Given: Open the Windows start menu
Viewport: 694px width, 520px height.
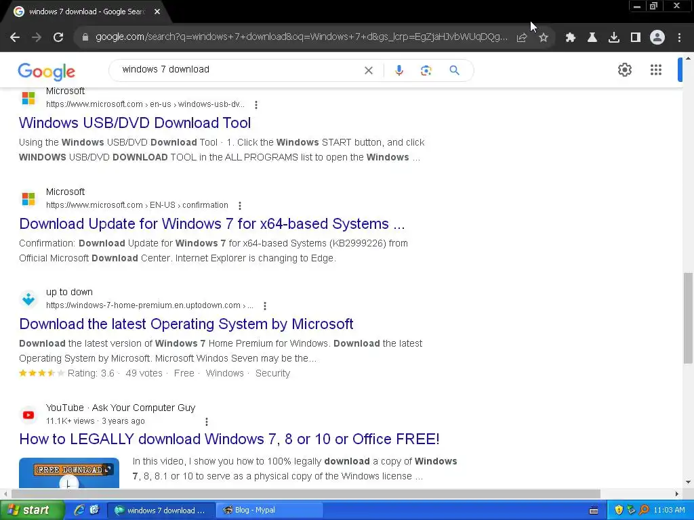Looking at the screenshot, I should click(31, 511).
